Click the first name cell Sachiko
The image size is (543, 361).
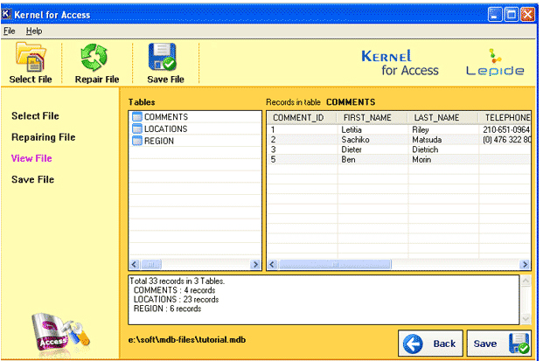point(355,140)
